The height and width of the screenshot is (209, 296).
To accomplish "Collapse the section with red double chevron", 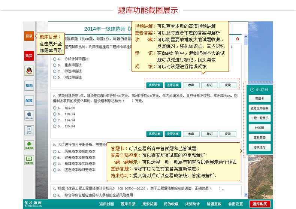I will coord(237,39).
